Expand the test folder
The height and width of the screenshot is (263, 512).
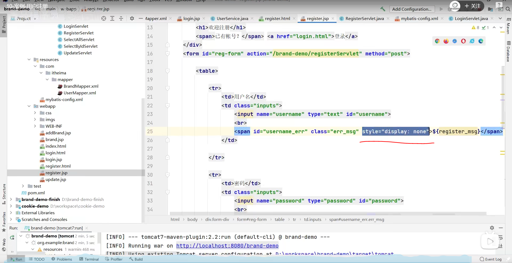23,186
